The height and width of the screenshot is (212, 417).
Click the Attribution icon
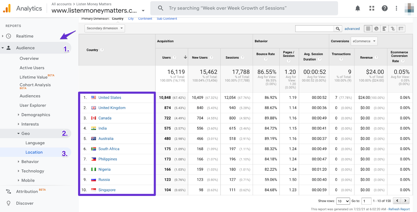[x=9, y=191]
